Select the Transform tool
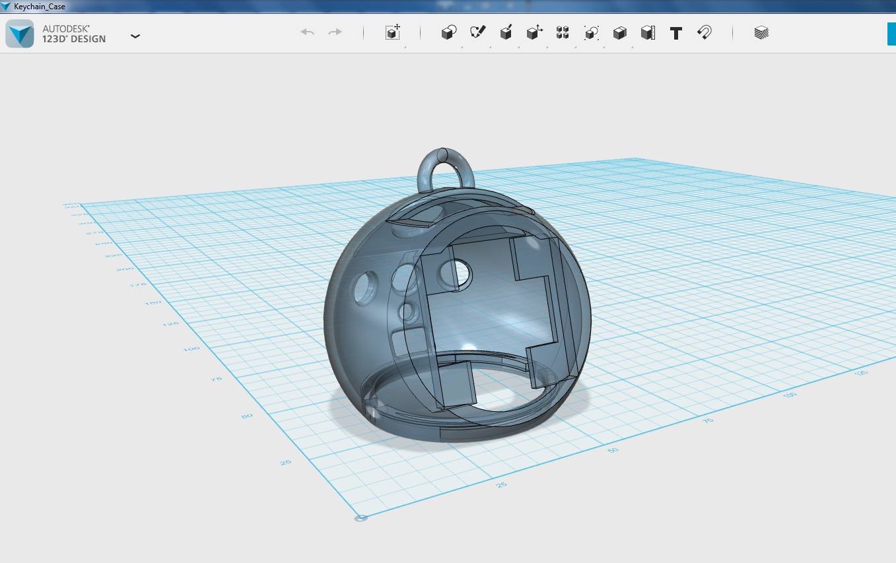Image resolution: width=896 pixels, height=563 pixels. [x=392, y=32]
